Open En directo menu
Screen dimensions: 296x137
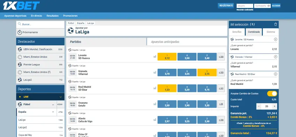click(x=37, y=16)
